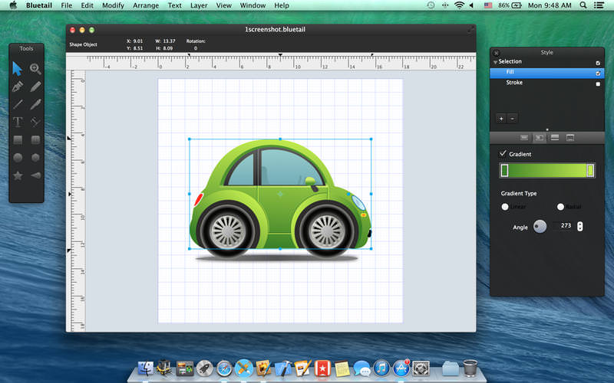Select the Text tool
This screenshot has height=383, width=614.
point(17,122)
